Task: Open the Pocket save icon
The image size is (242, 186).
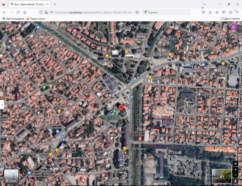Action: point(203,12)
